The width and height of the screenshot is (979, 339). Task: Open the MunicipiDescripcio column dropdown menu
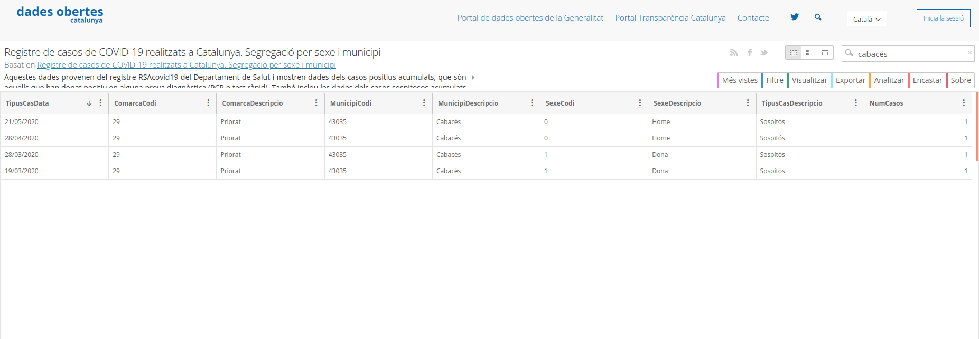pyautogui.click(x=532, y=103)
